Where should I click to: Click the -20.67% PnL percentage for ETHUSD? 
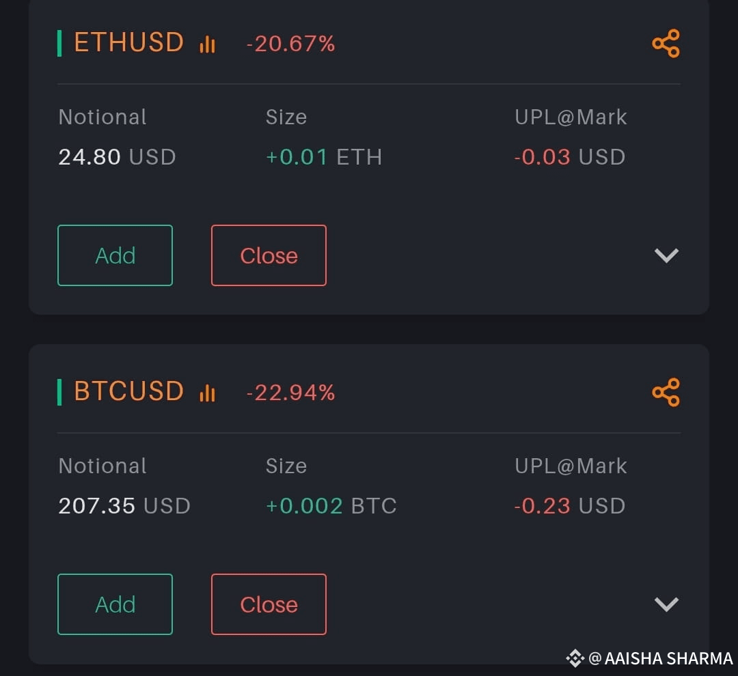pos(290,43)
